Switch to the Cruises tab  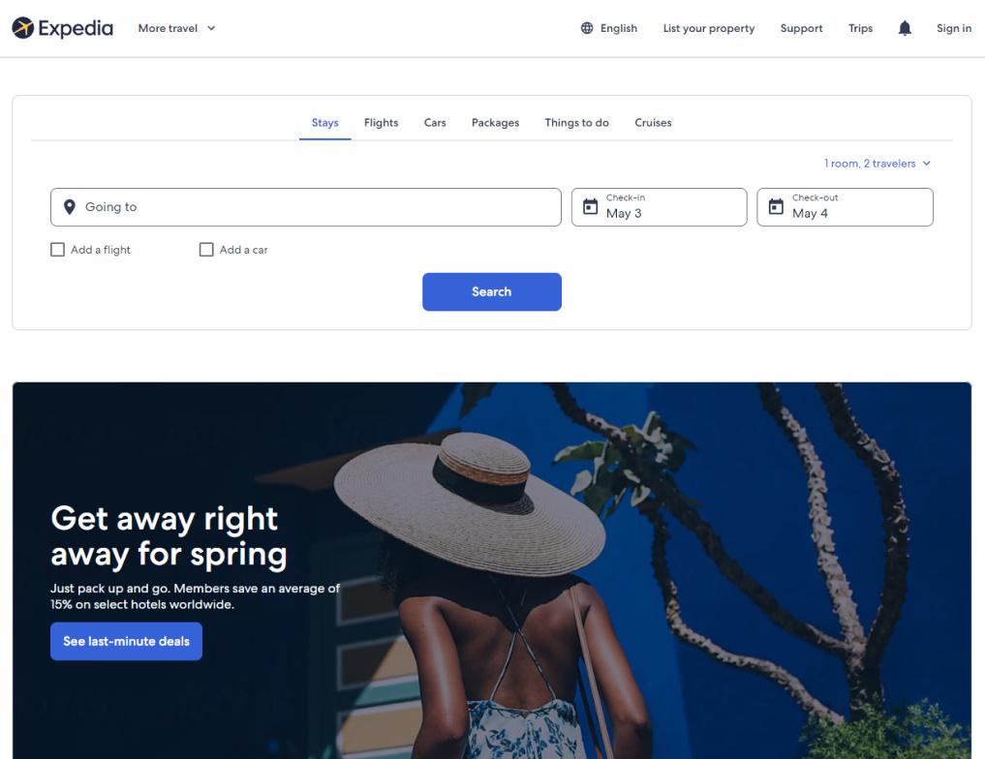pos(653,123)
